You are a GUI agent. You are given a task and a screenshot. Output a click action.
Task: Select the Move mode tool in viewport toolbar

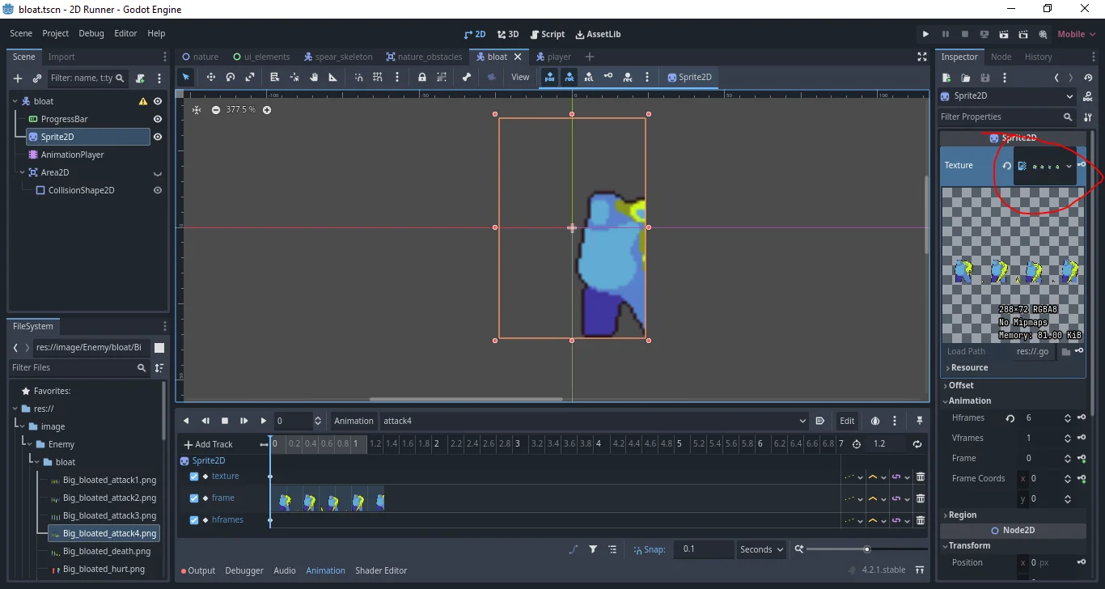pyautogui.click(x=210, y=77)
